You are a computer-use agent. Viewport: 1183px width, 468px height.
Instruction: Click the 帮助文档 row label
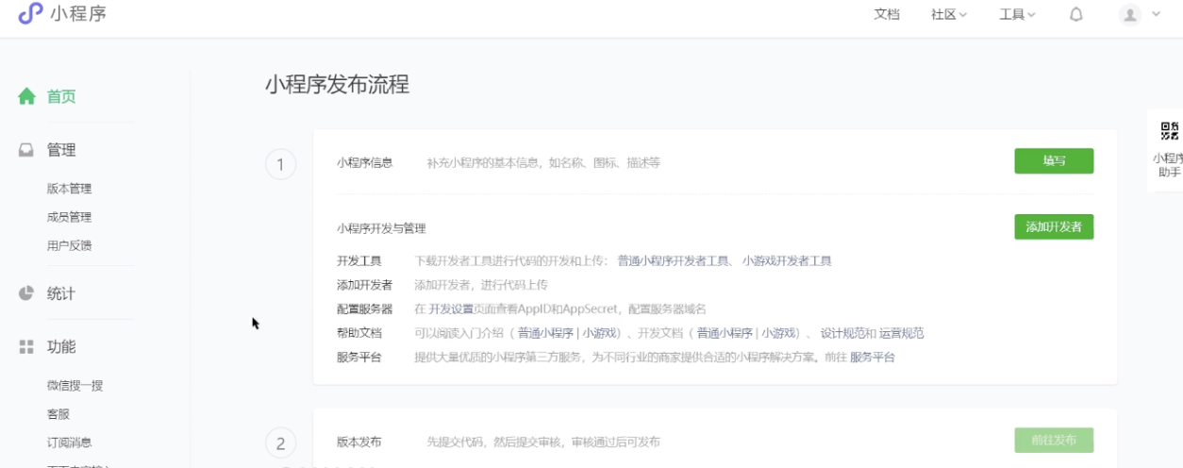[358, 332]
